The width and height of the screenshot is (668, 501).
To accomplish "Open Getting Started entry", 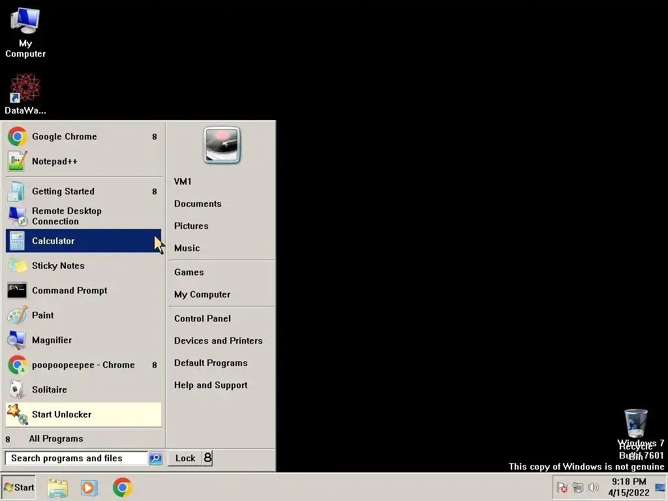I will pos(83,191).
